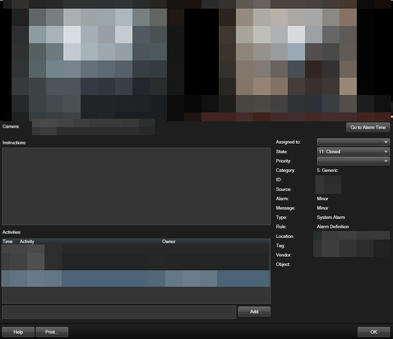Image resolution: width=393 pixels, height=339 pixels.
Task: Open the Assigned to dropdown
Action: [x=354, y=142]
